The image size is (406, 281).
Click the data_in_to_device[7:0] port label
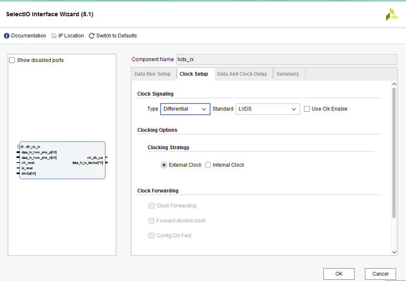88,163
